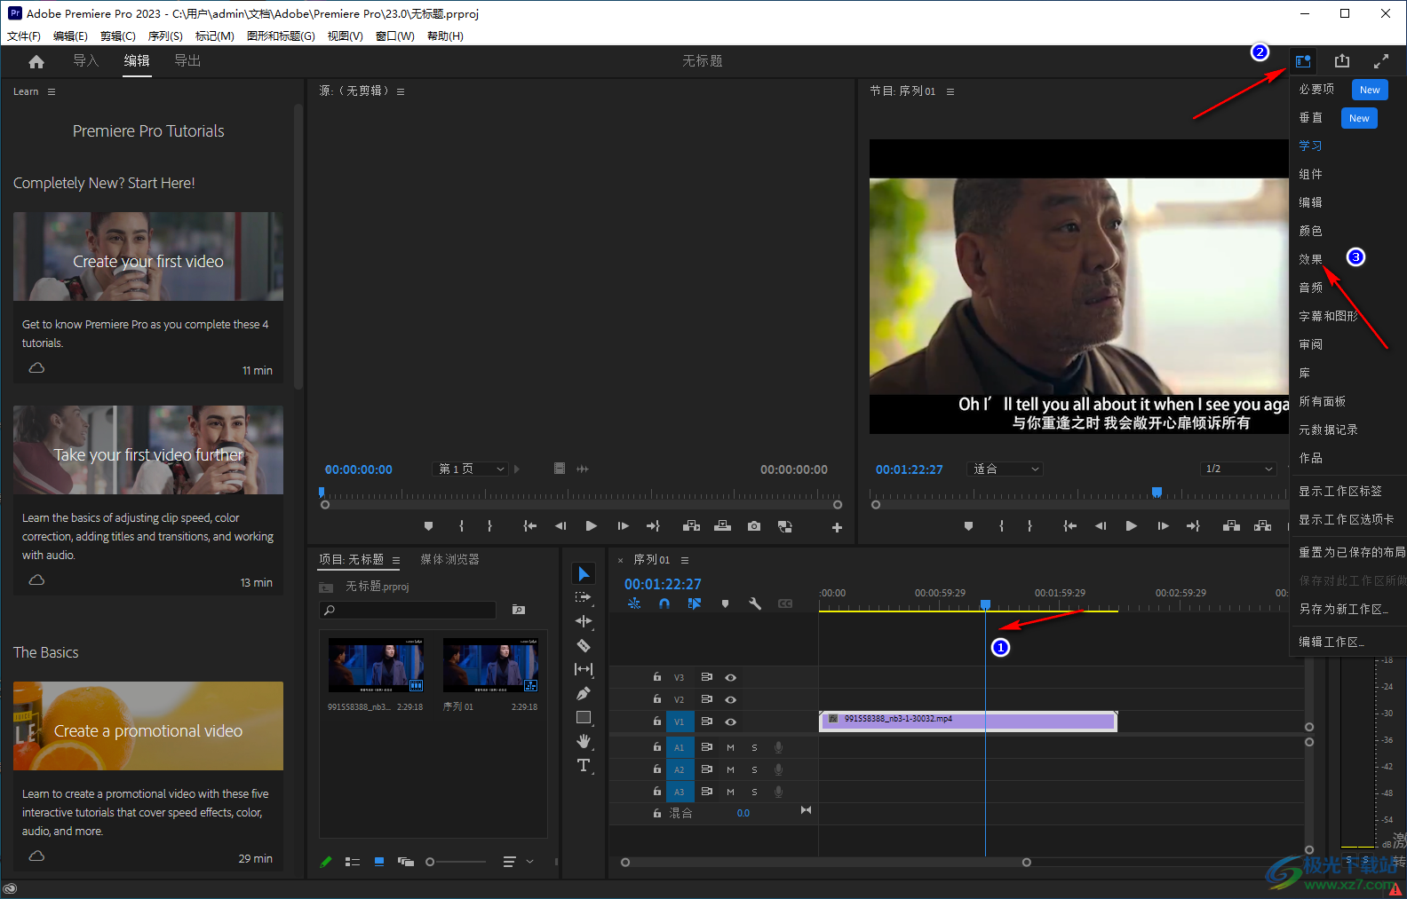Click Home icon in top header

tap(36, 61)
